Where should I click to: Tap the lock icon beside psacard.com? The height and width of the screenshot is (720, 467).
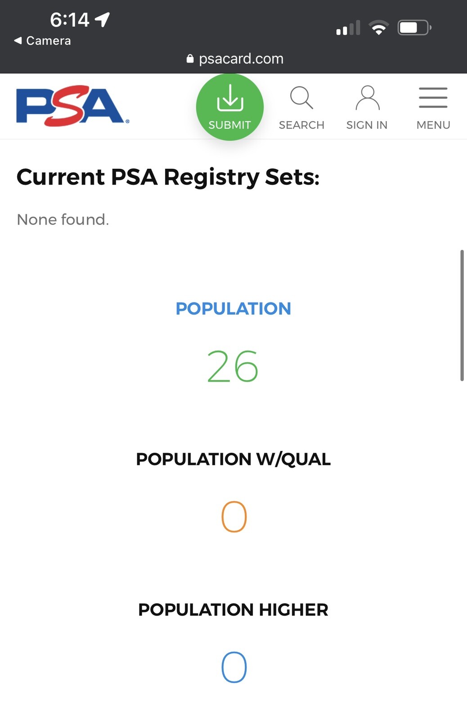tap(190, 58)
